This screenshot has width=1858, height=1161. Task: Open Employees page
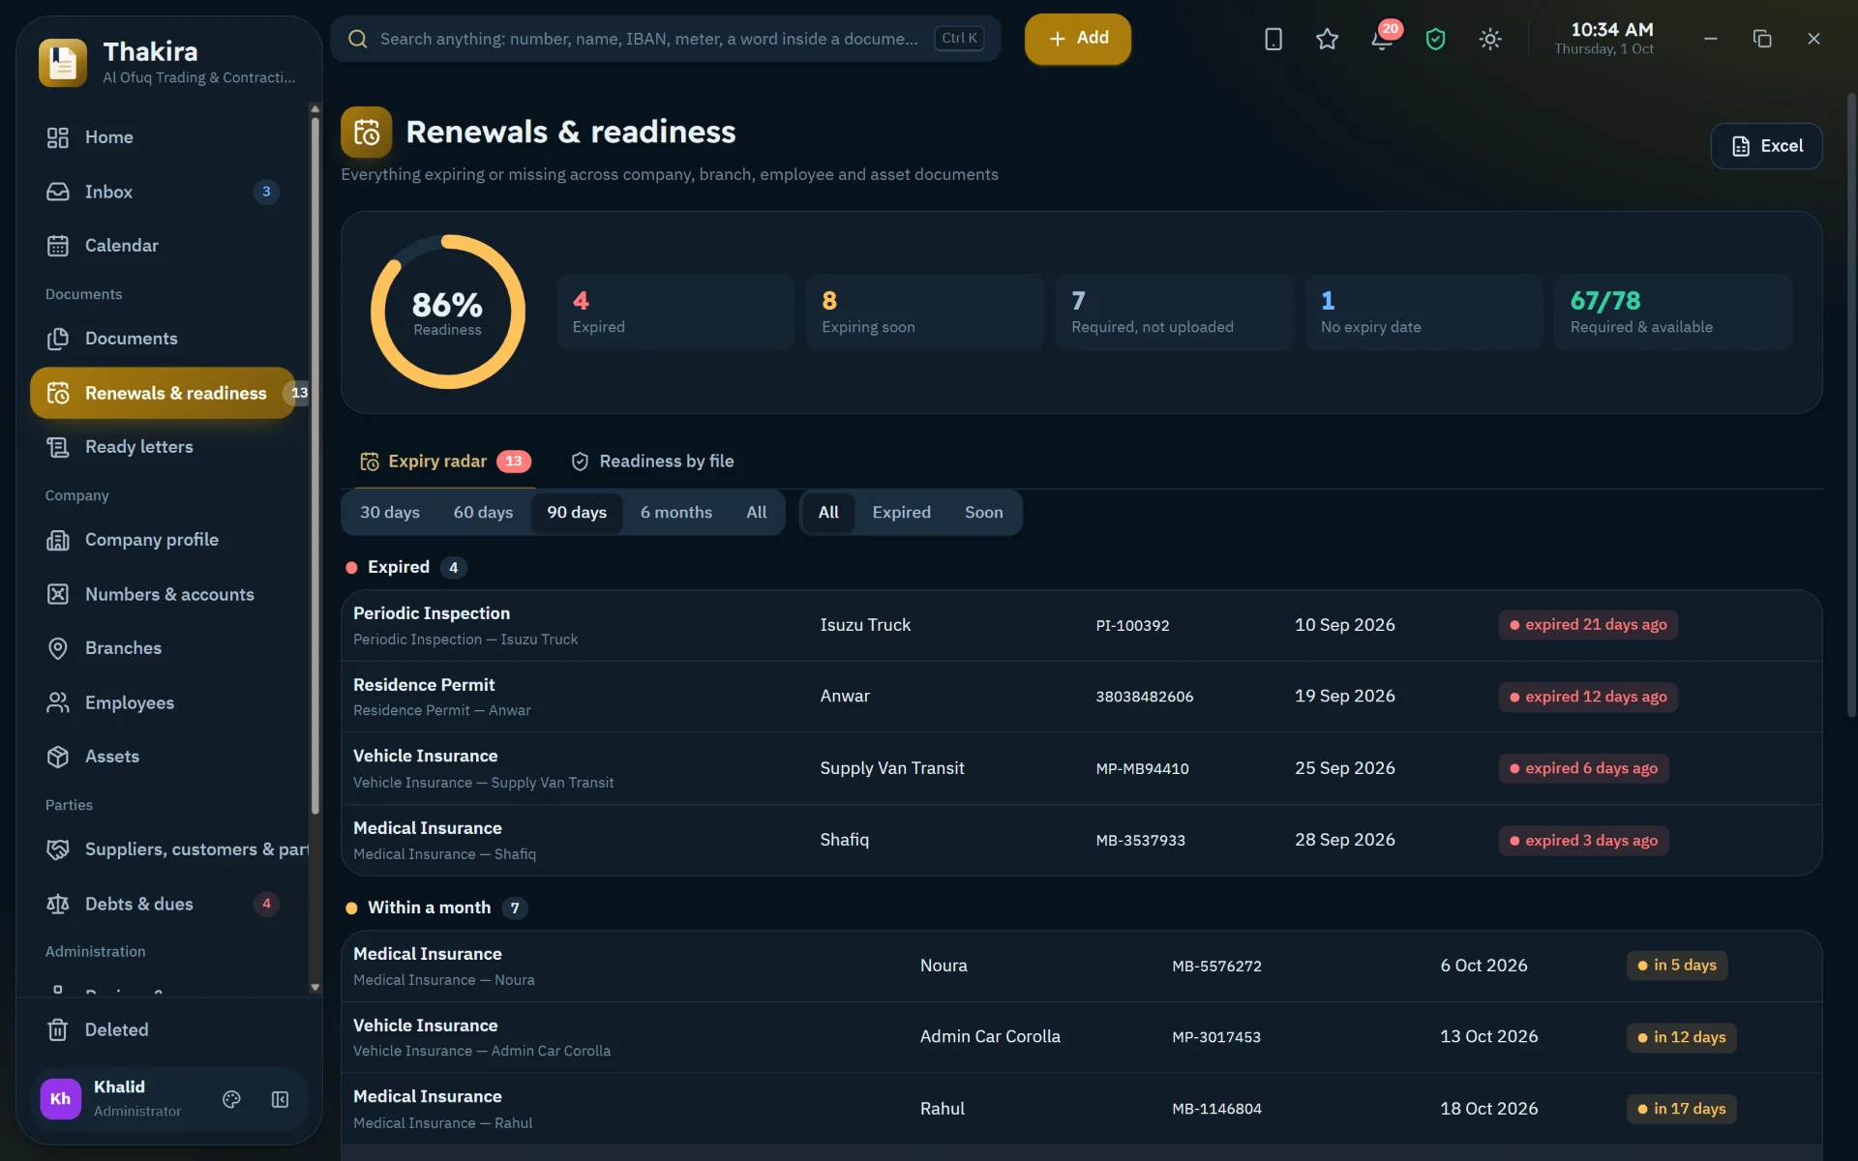[x=163, y=702]
